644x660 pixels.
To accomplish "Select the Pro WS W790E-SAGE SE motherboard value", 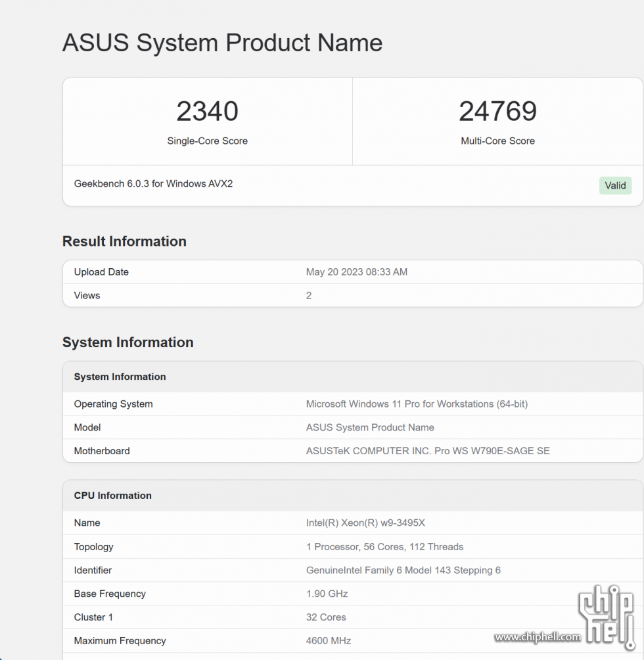I will pos(428,451).
